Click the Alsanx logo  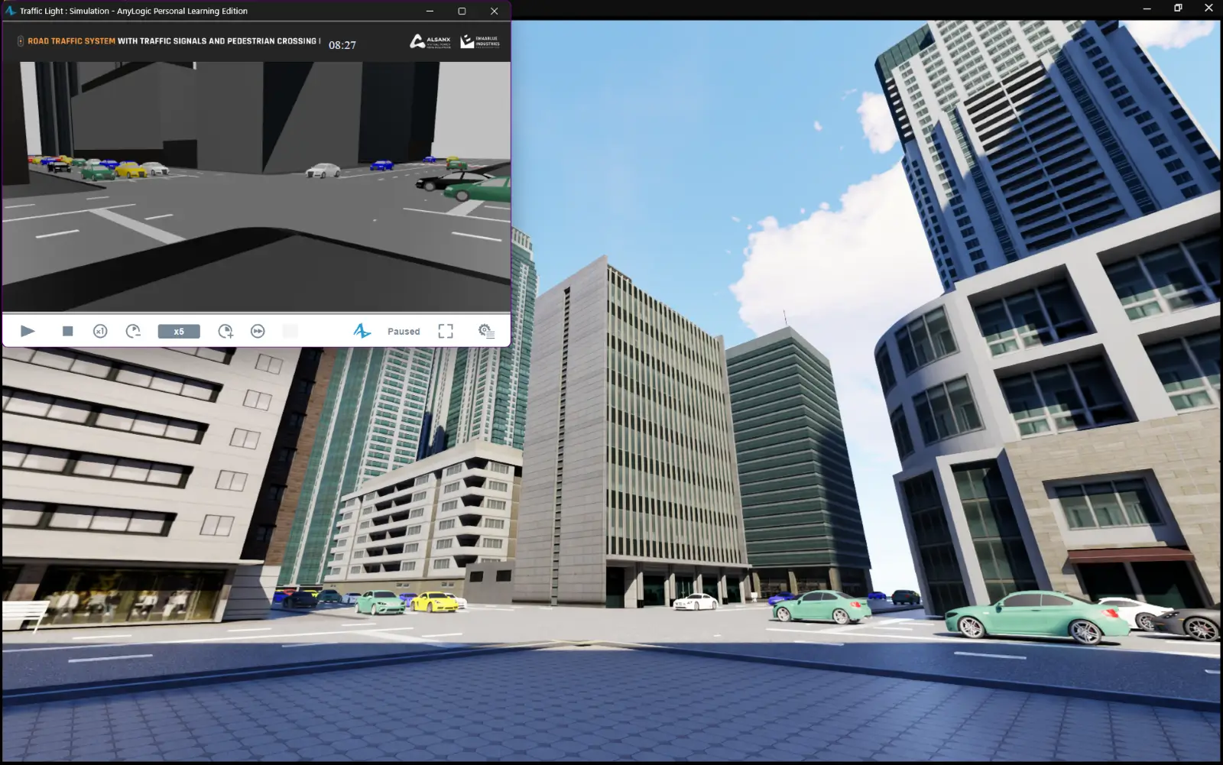430,41
